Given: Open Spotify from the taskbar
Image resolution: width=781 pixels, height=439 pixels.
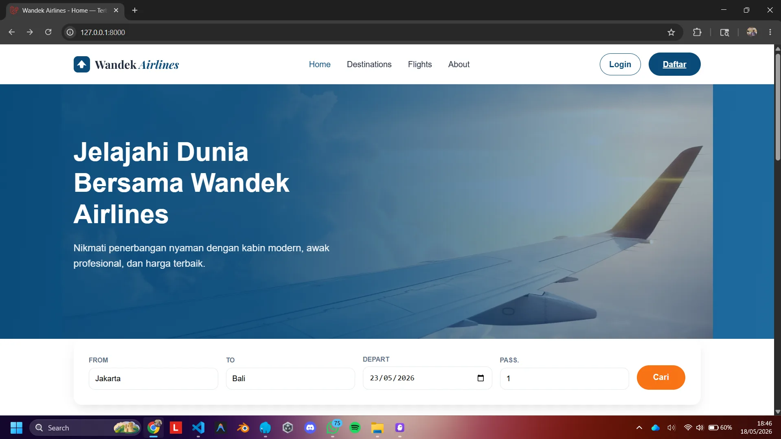Looking at the screenshot, I should [x=355, y=428].
